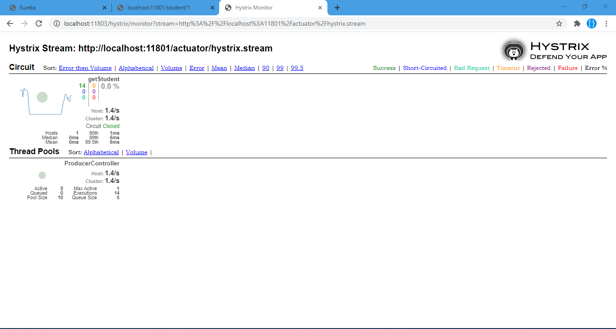Viewport: 616px width, 329px height.
Task: Sort circuits by Error then Volume
Action: (85, 68)
